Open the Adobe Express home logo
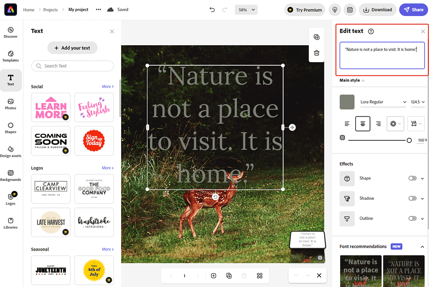This screenshot has height=287, width=429. pyautogui.click(x=11, y=9)
